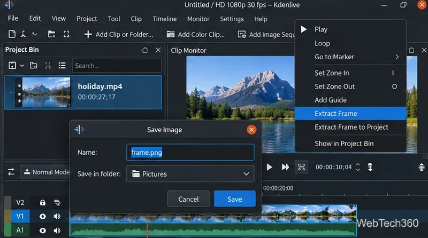This screenshot has height=238, width=428.
Task: Click Add Color Clip
Action: pos(196,34)
